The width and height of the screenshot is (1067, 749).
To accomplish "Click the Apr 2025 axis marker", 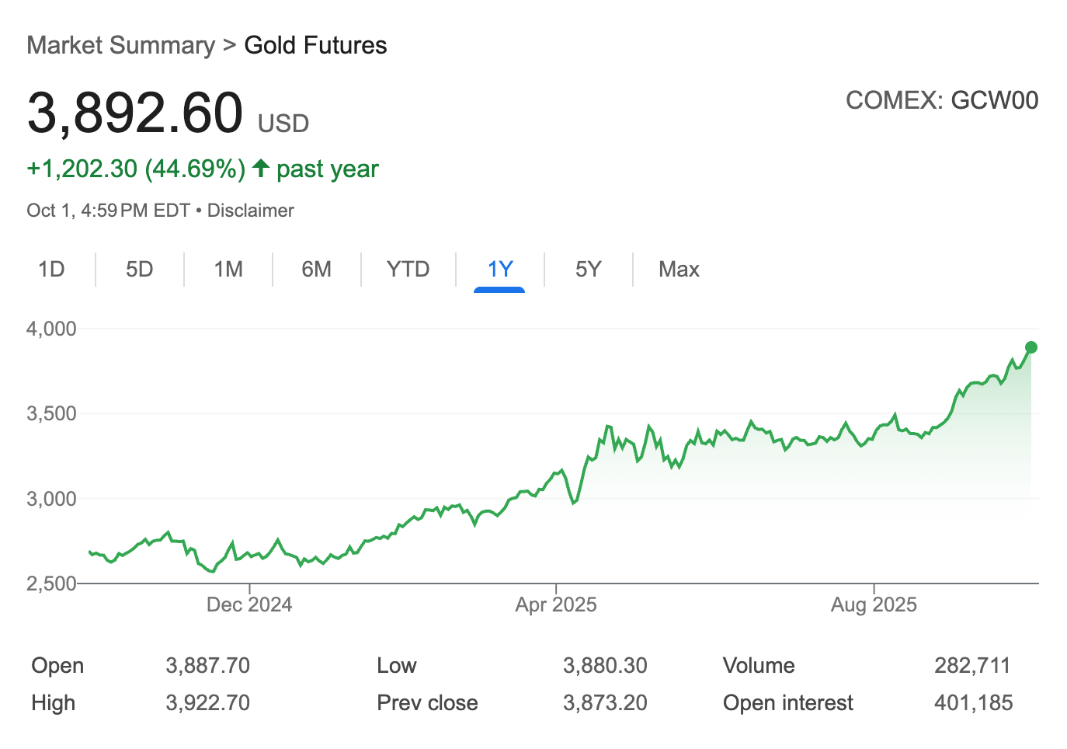I will point(556,604).
